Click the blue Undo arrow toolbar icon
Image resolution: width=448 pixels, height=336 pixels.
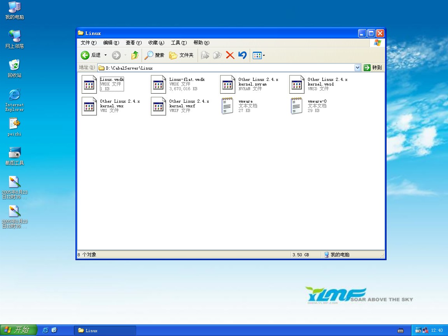point(242,55)
